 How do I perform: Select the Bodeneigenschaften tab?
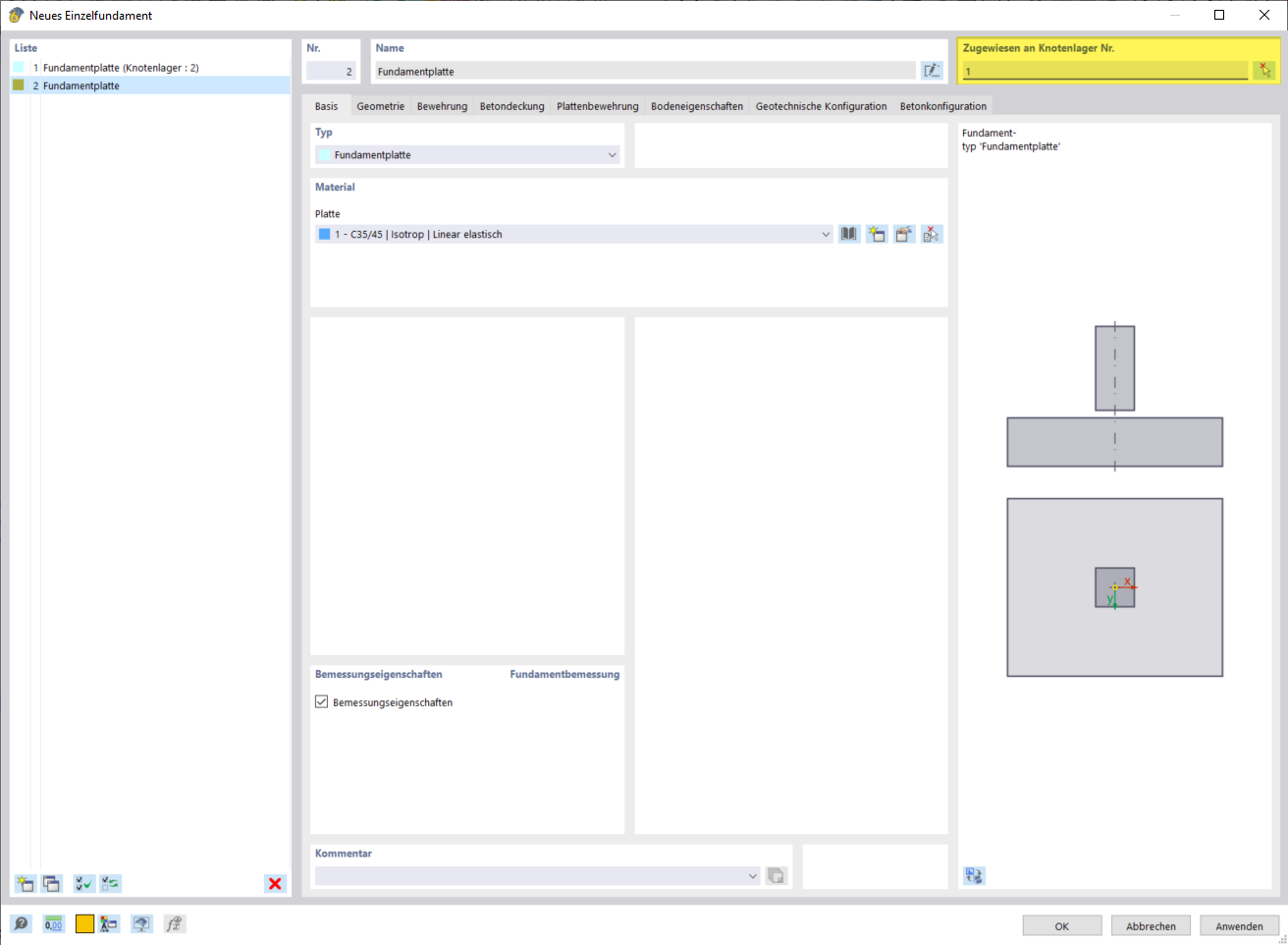pos(697,106)
